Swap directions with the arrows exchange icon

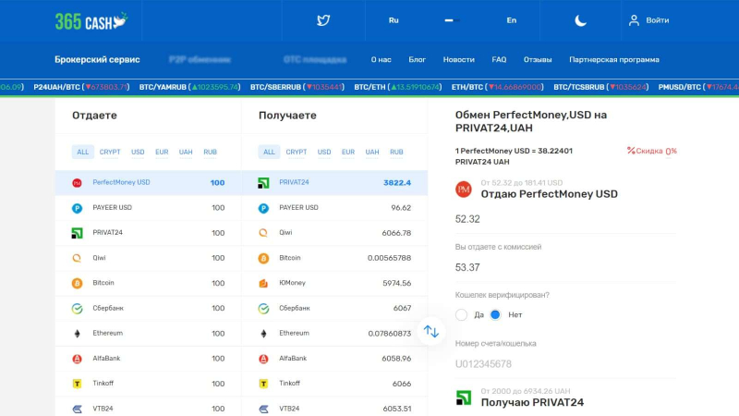[x=430, y=331]
